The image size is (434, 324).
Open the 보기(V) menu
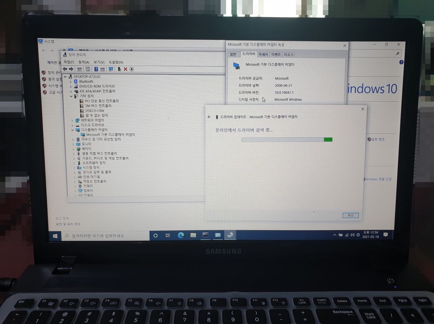[x=99, y=62]
